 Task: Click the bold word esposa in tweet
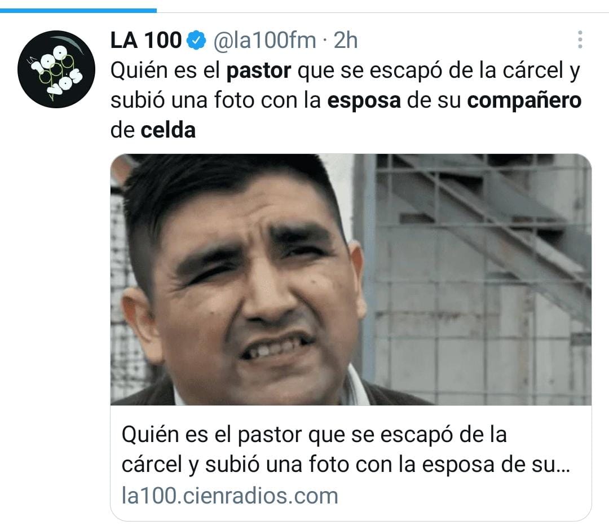click(x=364, y=100)
